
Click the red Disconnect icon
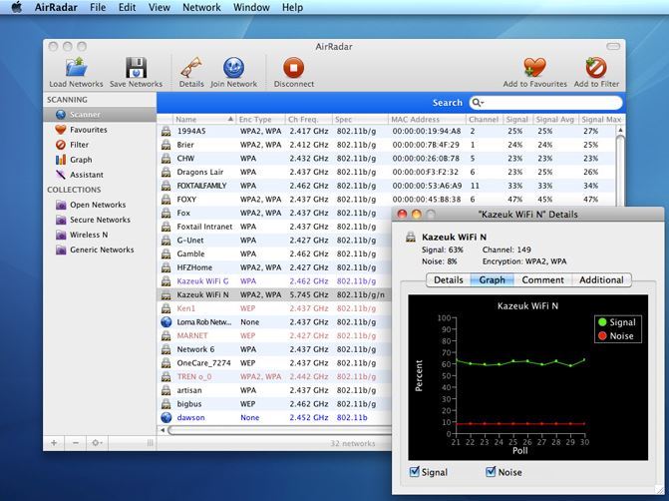293,68
